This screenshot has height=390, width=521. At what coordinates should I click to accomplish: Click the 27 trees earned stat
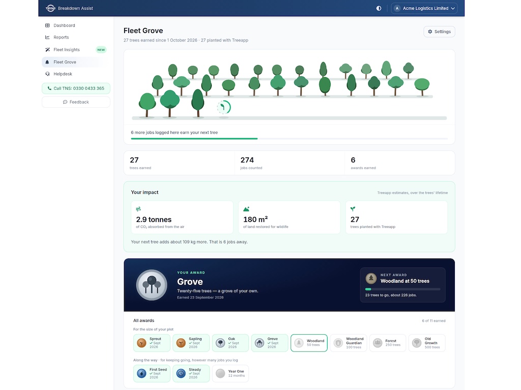(x=179, y=163)
